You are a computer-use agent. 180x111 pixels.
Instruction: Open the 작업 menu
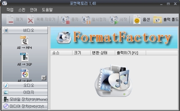[x=10, y=10]
